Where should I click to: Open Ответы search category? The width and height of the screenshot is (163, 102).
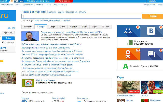(83, 12)
